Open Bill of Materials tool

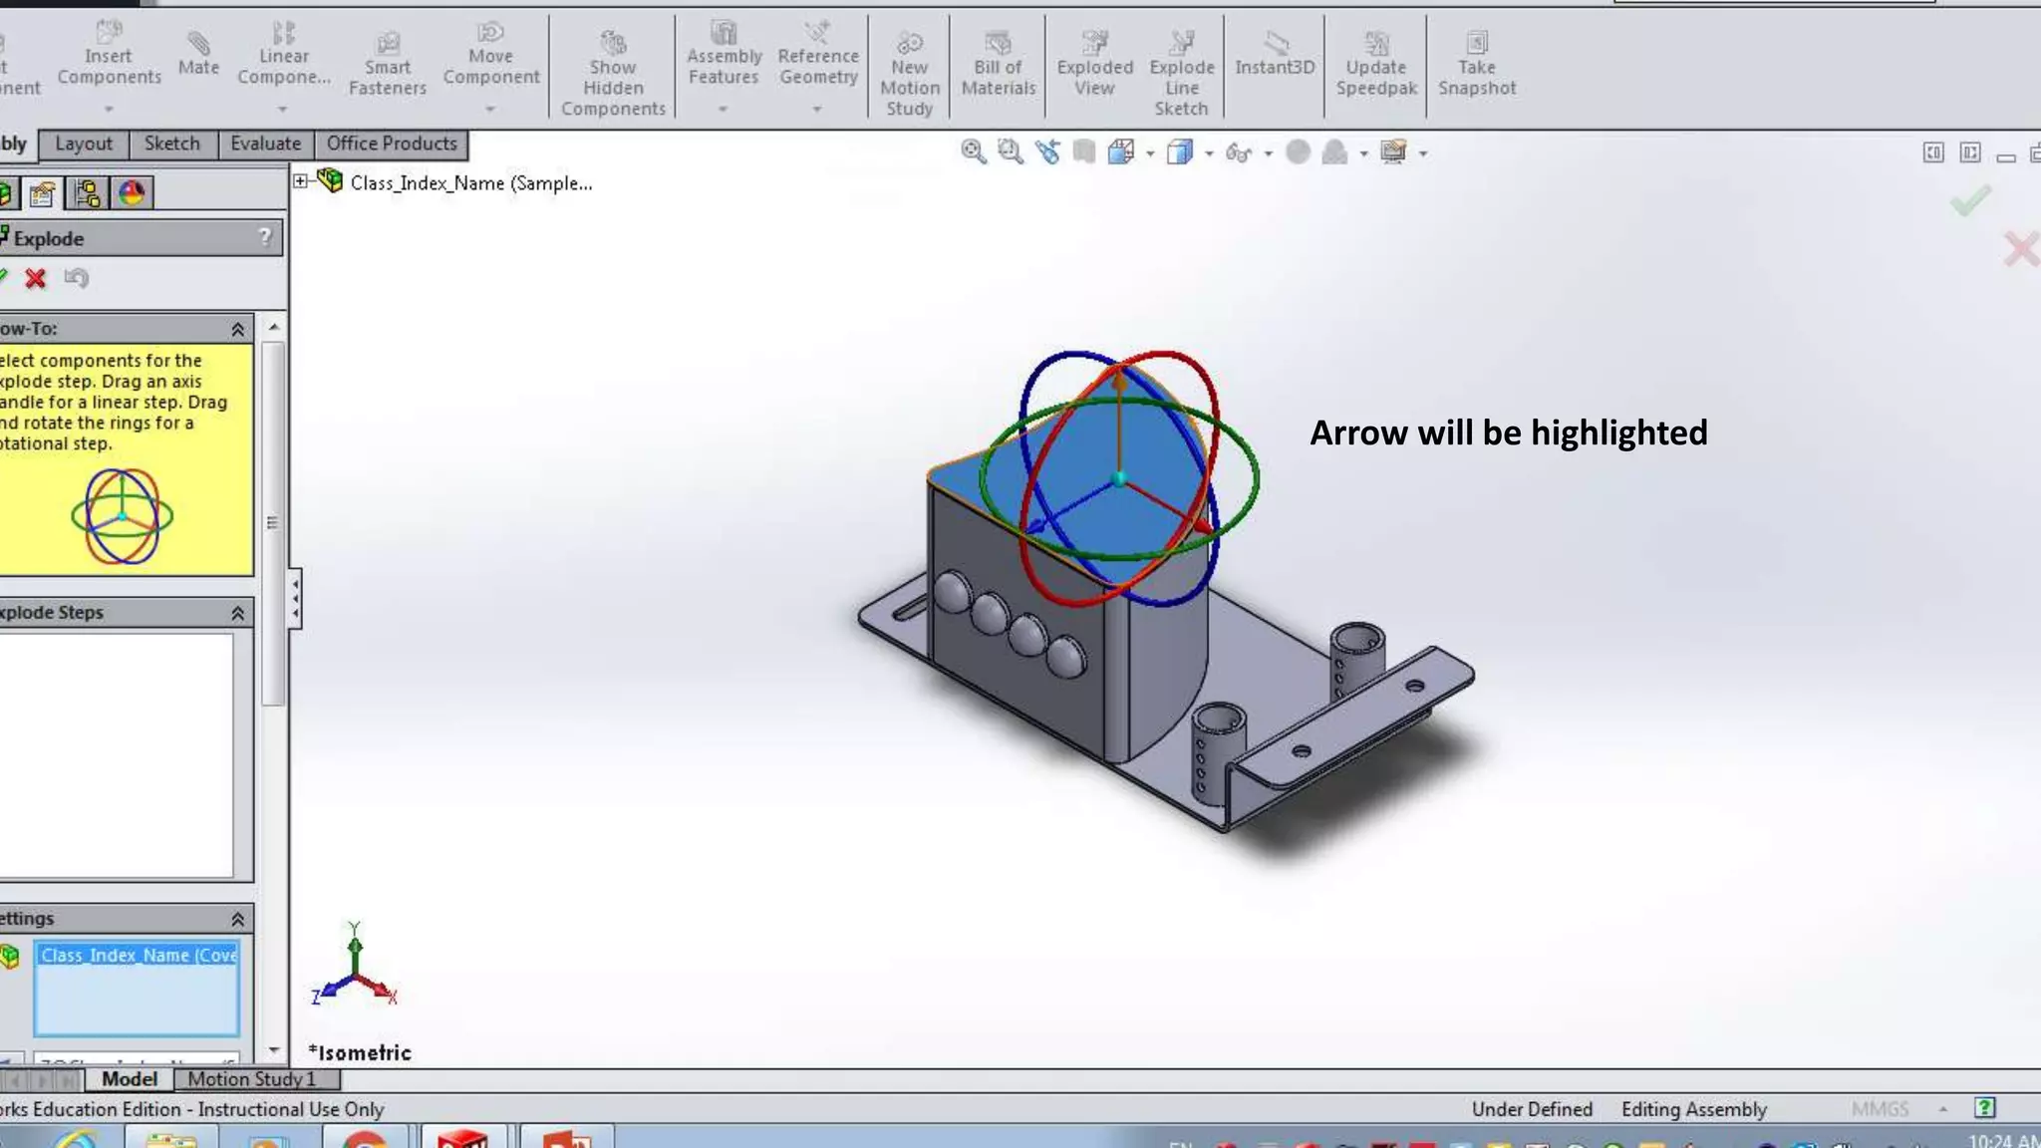point(998,64)
